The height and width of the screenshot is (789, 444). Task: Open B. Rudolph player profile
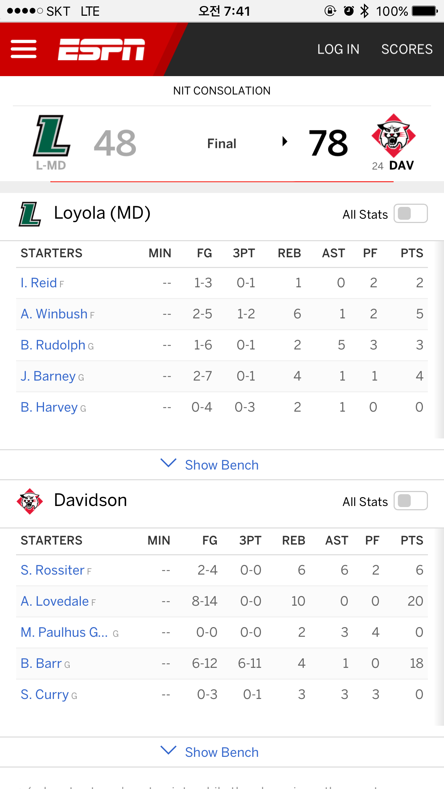(x=53, y=345)
